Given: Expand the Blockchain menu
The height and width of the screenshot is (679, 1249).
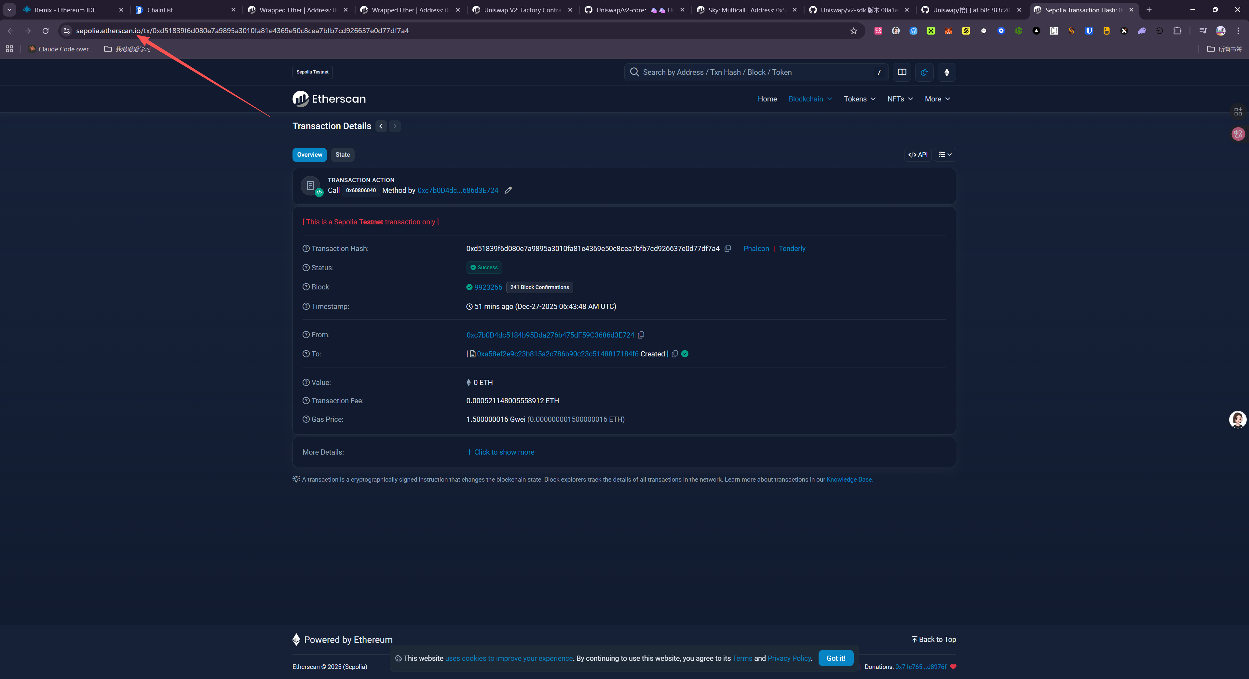Looking at the screenshot, I should [810, 99].
